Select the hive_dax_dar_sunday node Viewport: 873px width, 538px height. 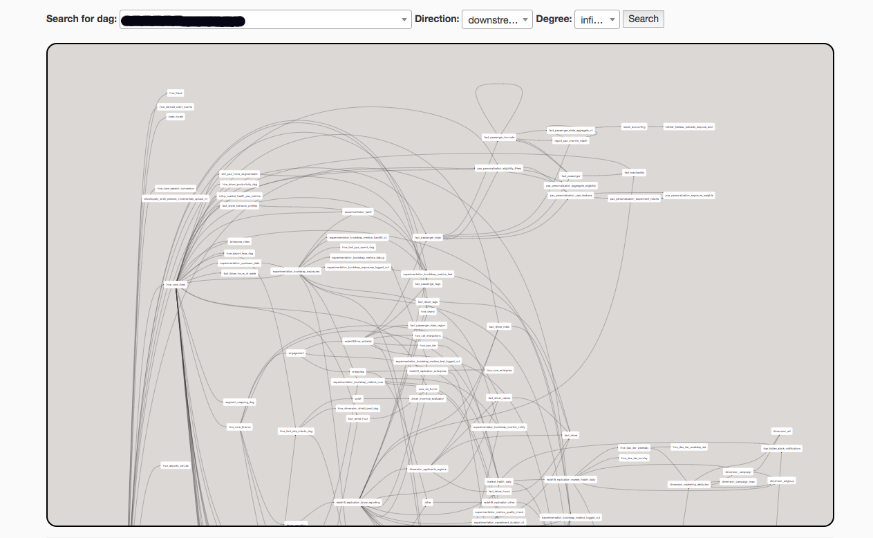click(x=634, y=458)
